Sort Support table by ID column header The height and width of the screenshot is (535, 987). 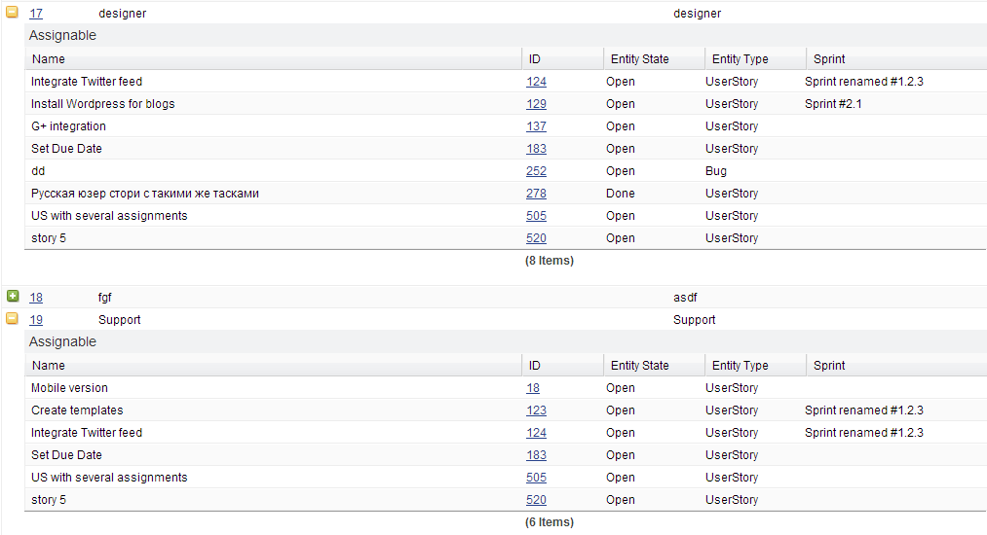click(535, 366)
